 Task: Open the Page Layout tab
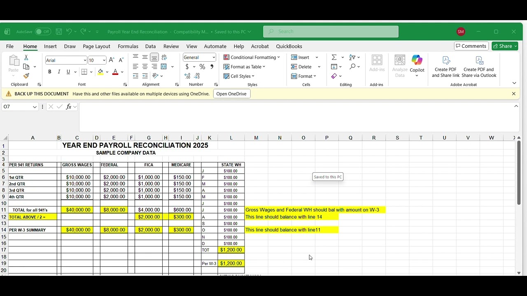96,46
